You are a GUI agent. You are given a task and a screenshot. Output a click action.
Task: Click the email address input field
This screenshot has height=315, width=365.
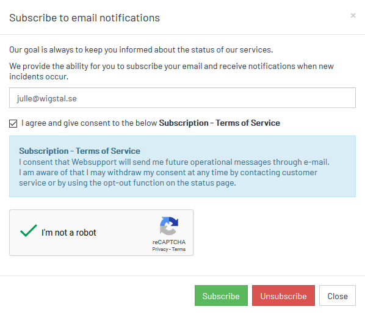pyautogui.click(x=182, y=98)
